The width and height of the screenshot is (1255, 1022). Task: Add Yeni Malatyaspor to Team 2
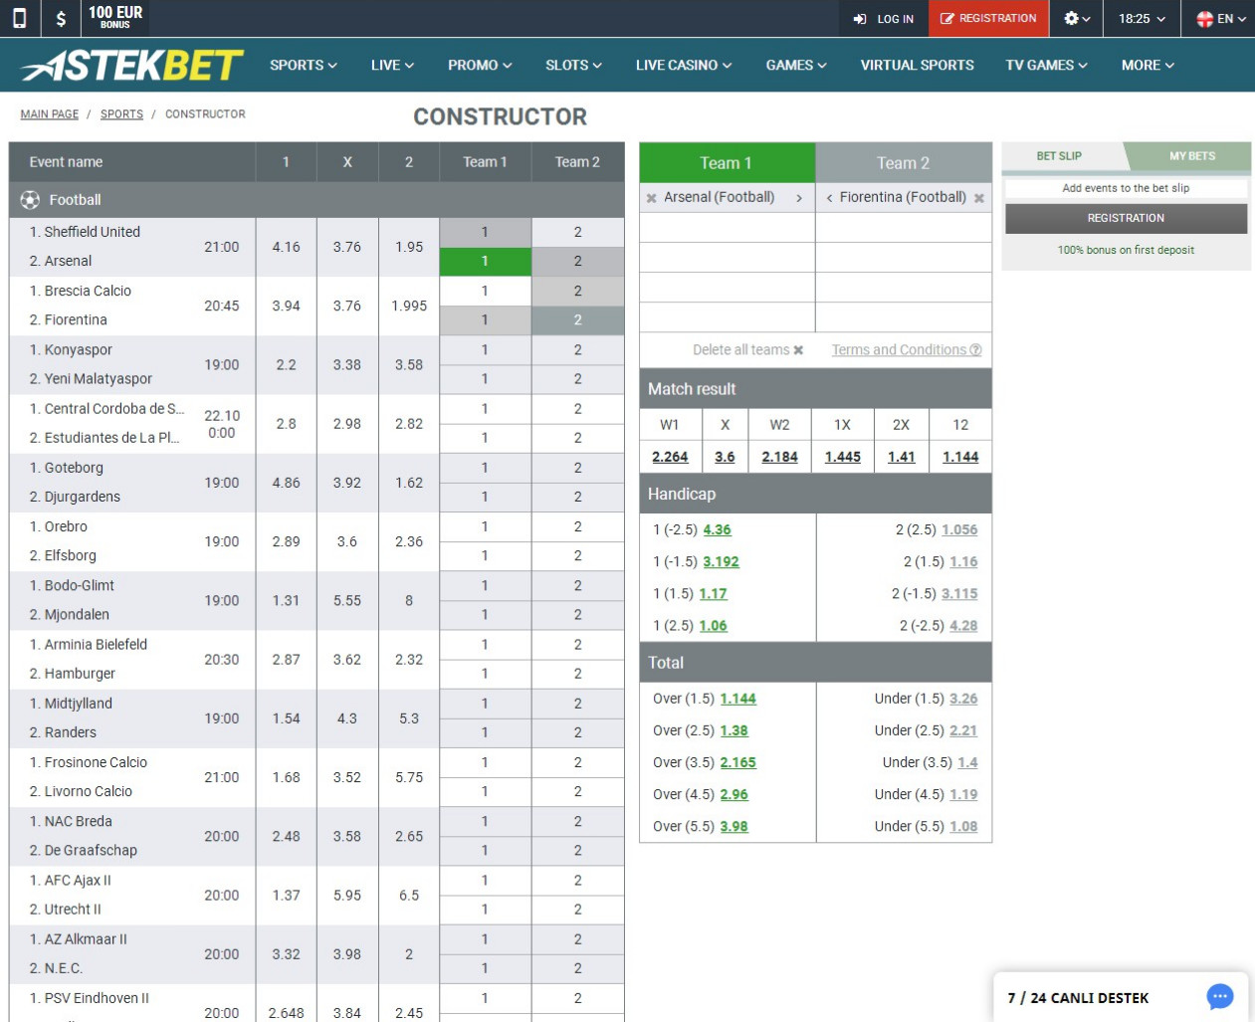pos(577,378)
